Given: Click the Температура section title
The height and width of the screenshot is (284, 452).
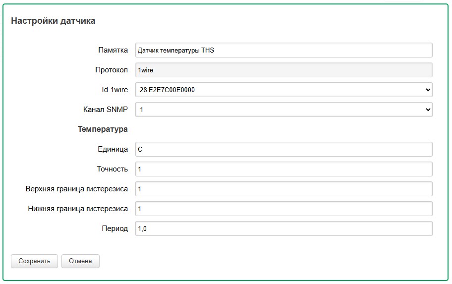Looking at the screenshot, I should [103, 129].
